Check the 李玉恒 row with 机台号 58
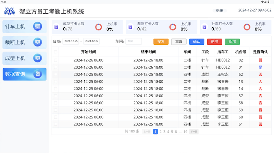 coord(55,103)
